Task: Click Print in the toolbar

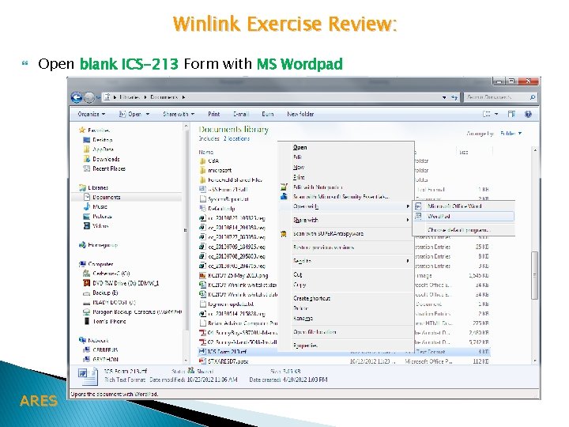Action: 213,114
